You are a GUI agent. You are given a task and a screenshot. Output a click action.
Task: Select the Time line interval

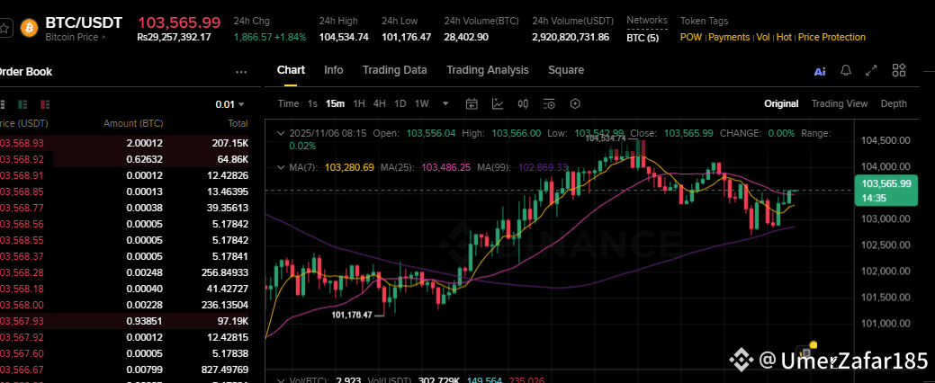pos(289,103)
